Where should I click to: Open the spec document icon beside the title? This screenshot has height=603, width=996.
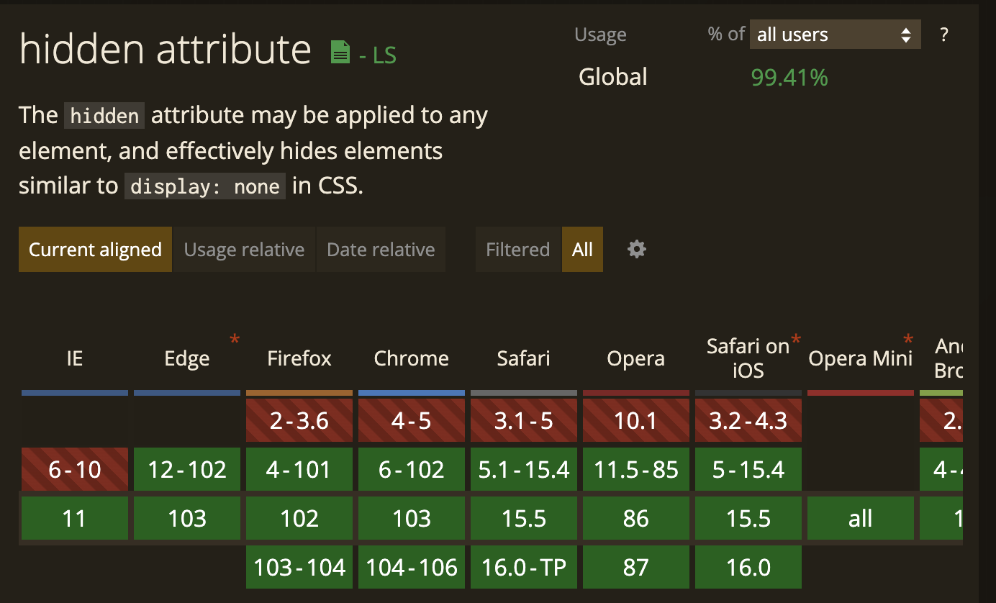coord(340,52)
